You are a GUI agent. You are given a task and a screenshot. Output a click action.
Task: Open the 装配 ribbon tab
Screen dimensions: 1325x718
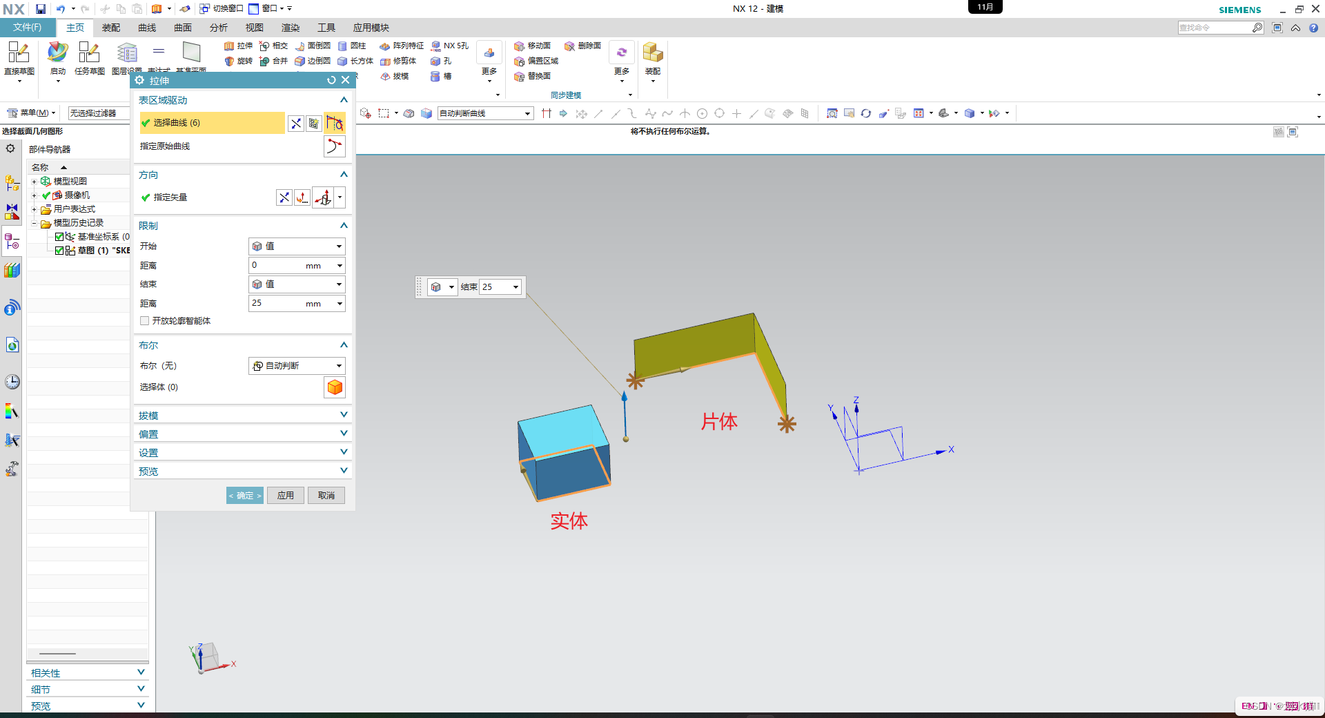point(111,28)
